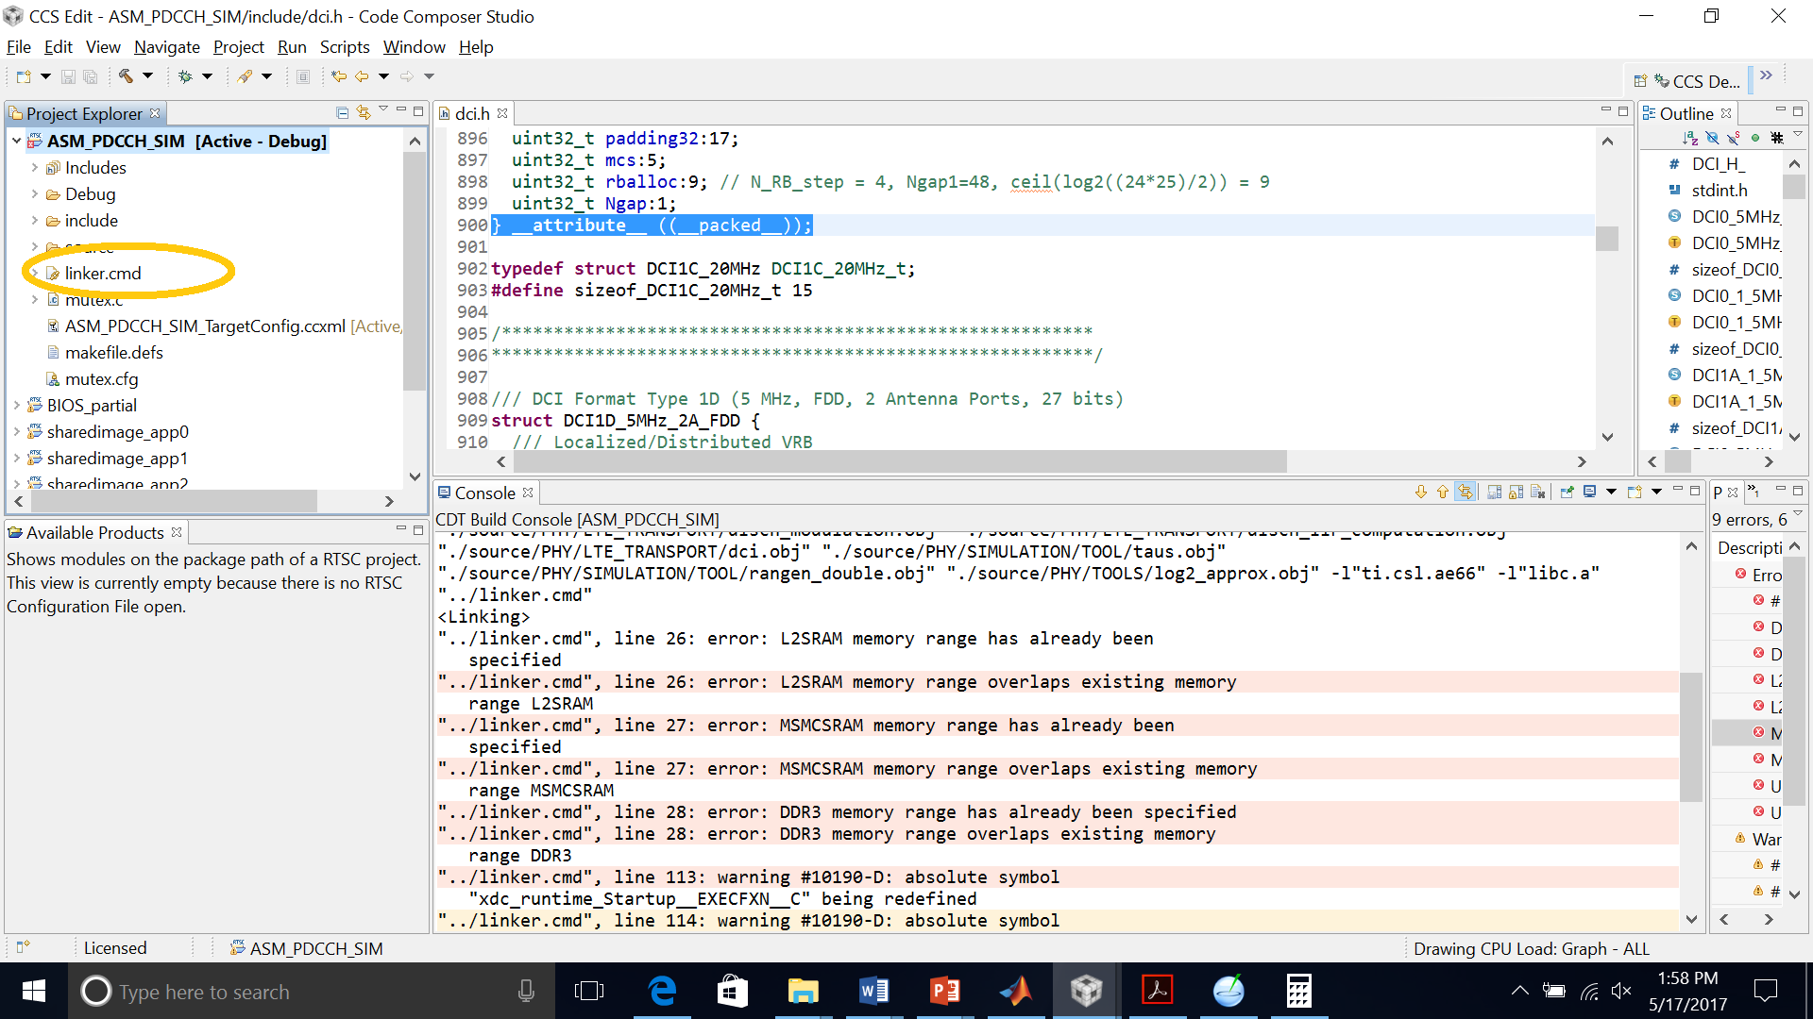Toggle the green circle Outline filter
Screen dimensions: 1813x1019
click(x=1755, y=138)
